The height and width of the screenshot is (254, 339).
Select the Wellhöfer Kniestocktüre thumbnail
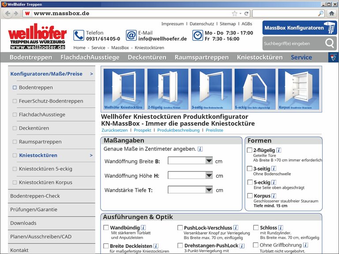(x=124, y=89)
